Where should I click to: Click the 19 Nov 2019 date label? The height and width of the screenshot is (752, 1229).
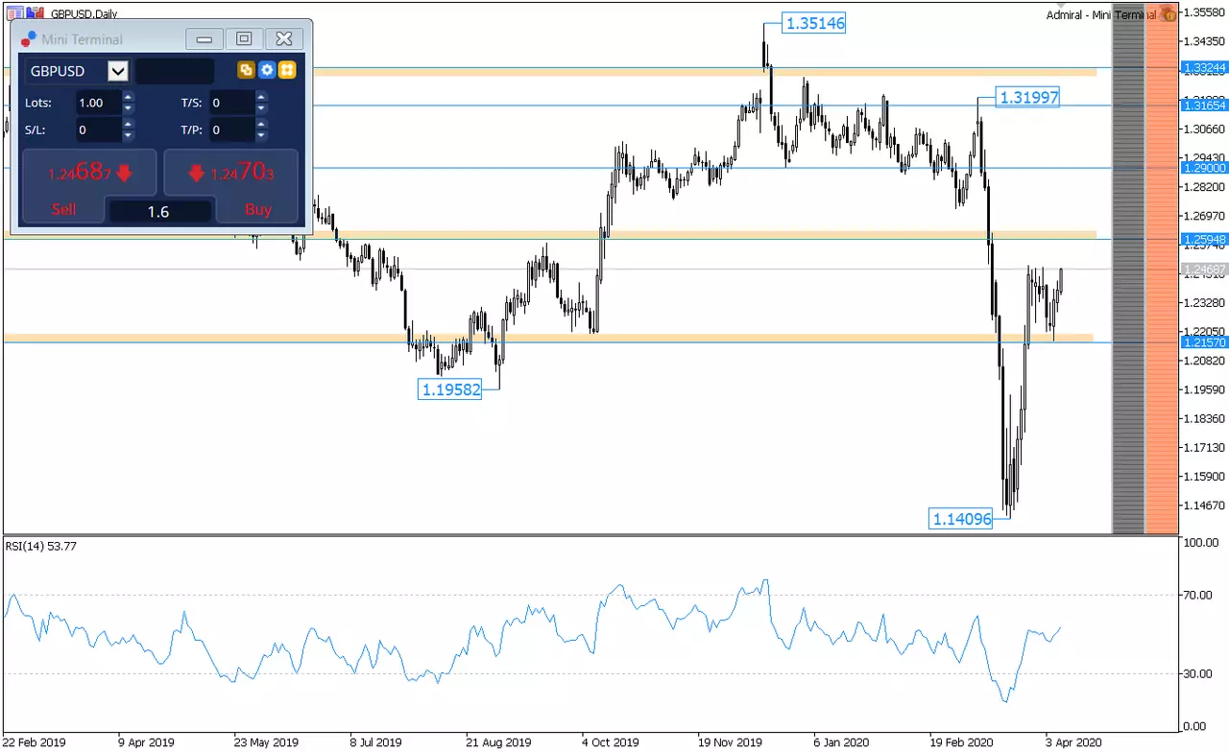click(731, 742)
